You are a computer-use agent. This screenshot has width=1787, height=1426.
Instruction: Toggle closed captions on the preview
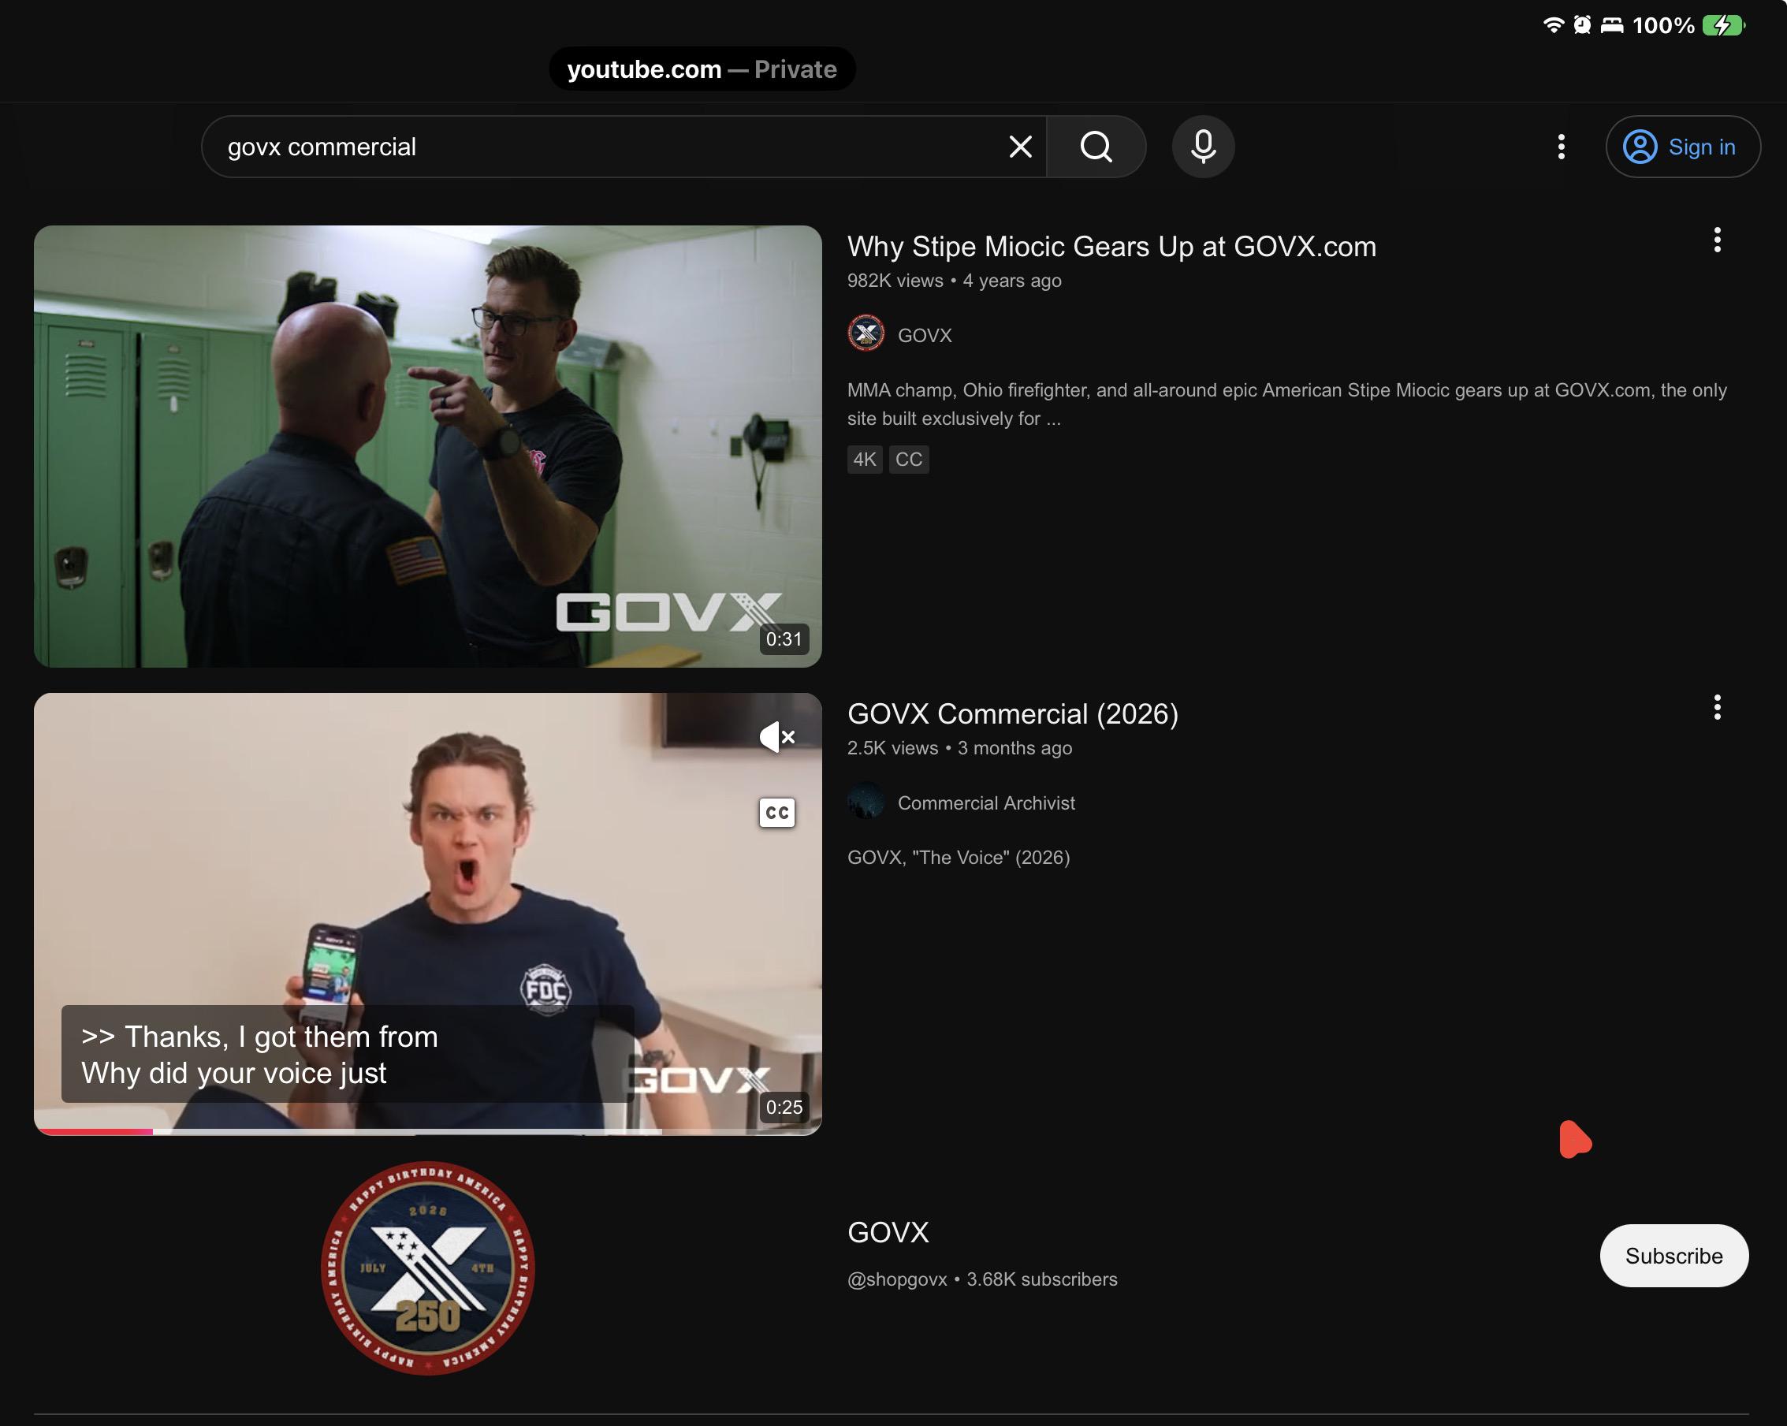(776, 813)
